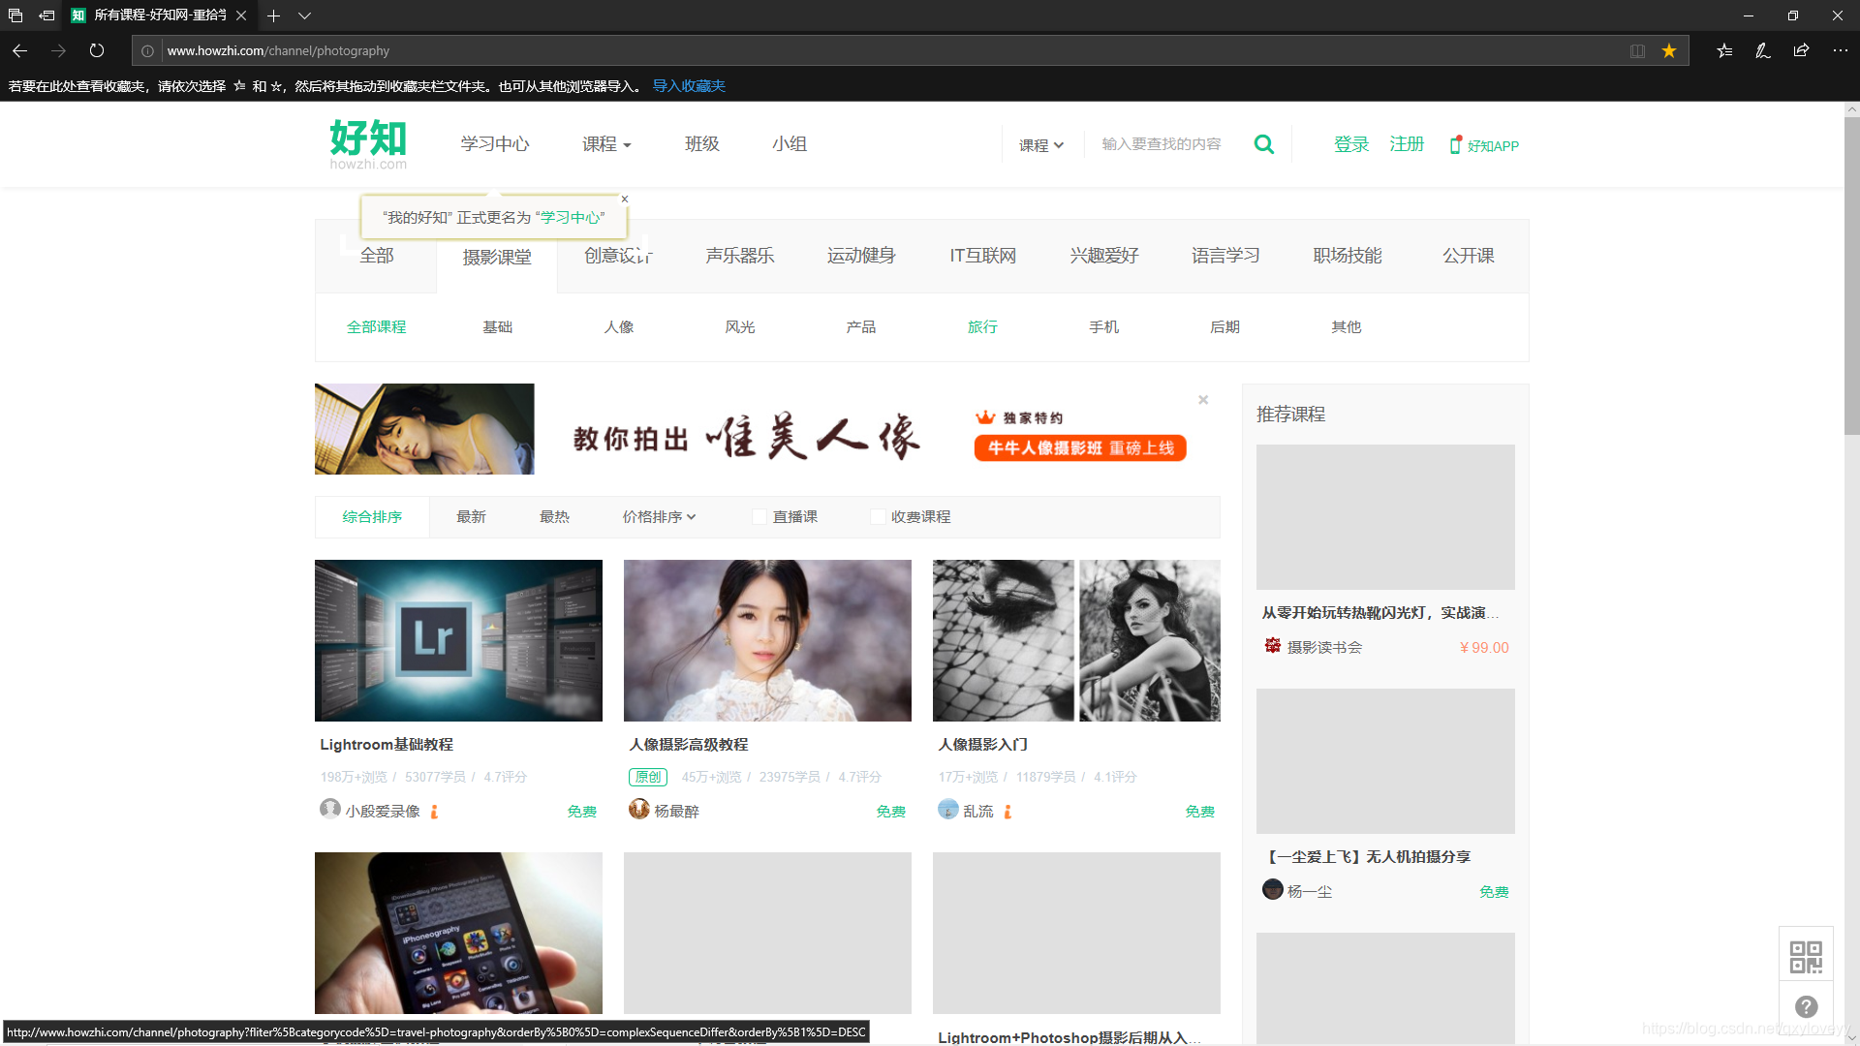Enable the 收费课程 checkbox
Image resolution: width=1860 pixels, height=1046 pixels.
coord(877,516)
